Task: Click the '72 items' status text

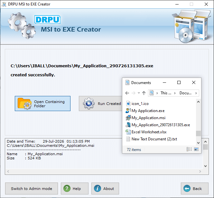Action: 134,150
